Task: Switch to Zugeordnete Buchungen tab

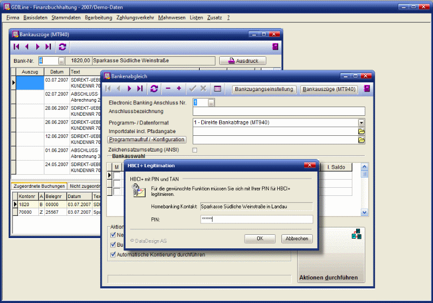Action: pyautogui.click(x=40, y=186)
